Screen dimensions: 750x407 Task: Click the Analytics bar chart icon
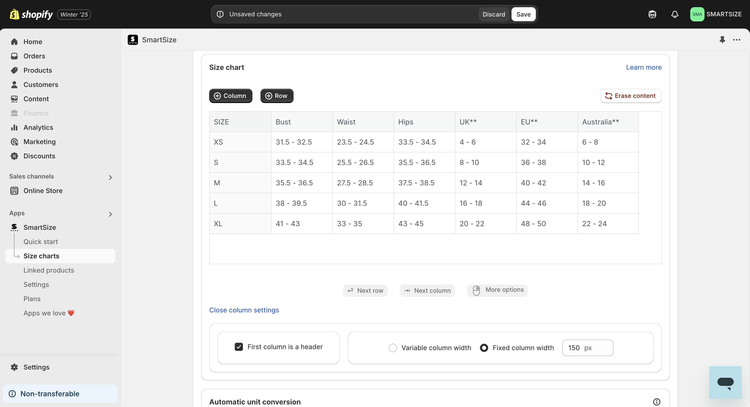pos(14,127)
